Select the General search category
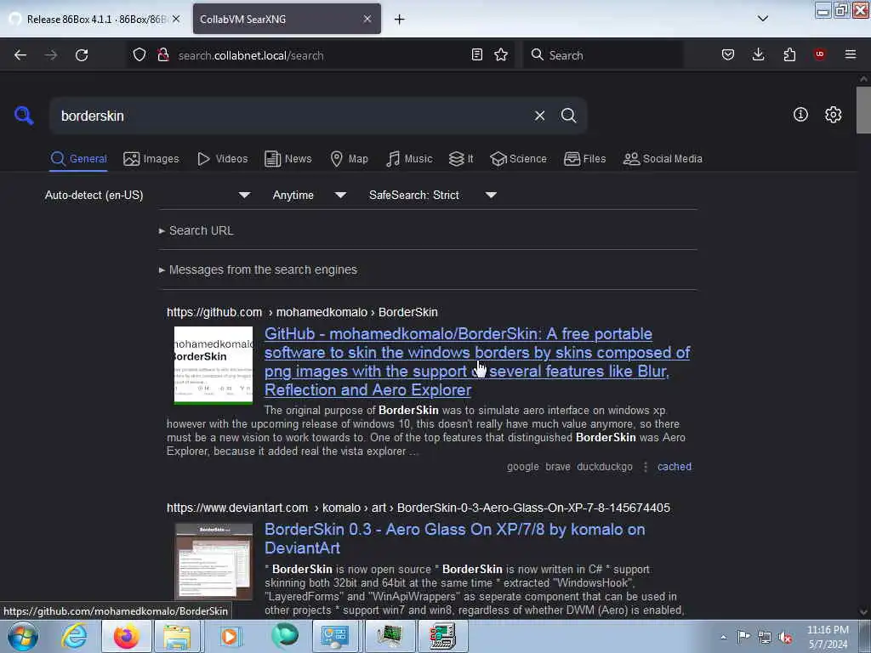The height and width of the screenshot is (653, 871). tap(78, 159)
